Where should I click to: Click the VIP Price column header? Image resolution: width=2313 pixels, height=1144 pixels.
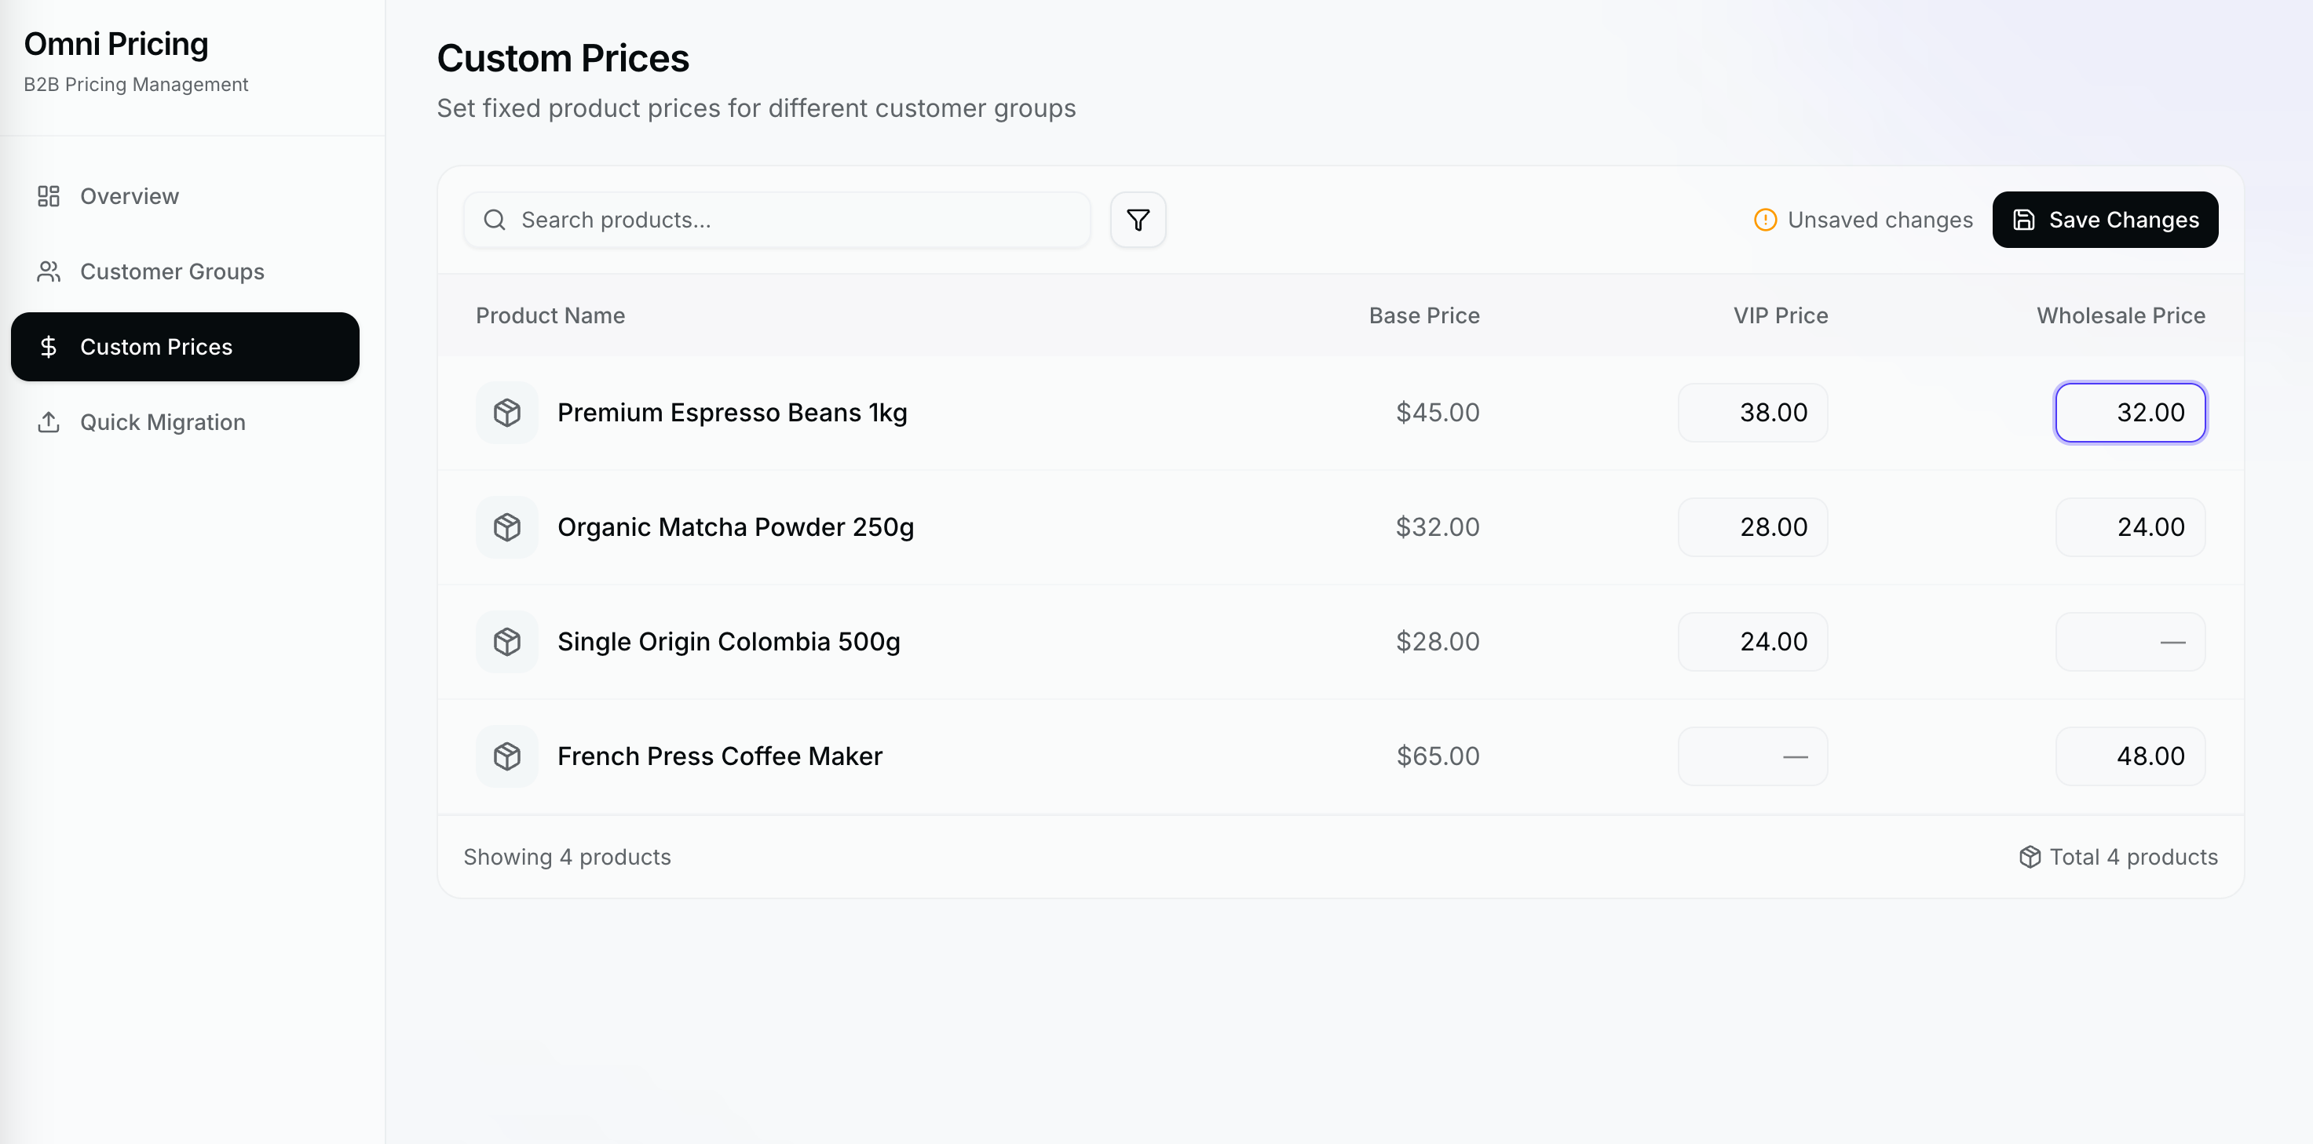[1781, 316]
